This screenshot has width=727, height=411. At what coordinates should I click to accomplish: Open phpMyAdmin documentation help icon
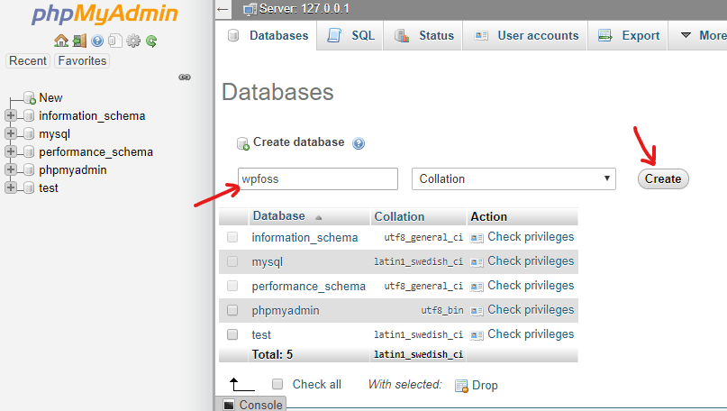pyautogui.click(x=97, y=41)
